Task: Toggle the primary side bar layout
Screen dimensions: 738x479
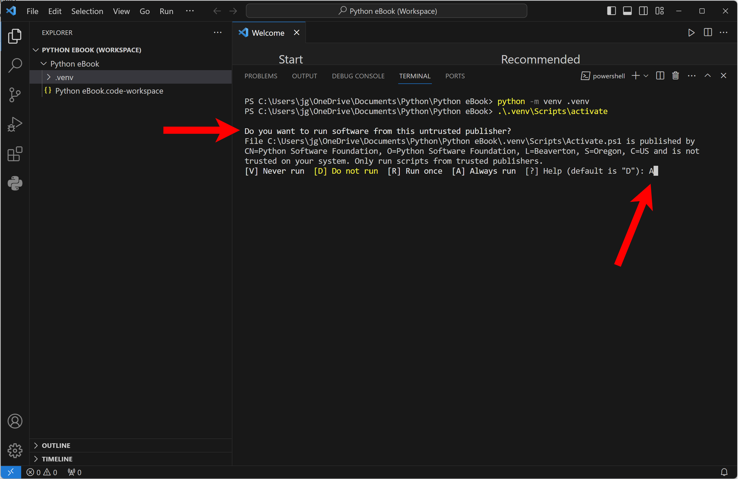Action: pyautogui.click(x=611, y=11)
